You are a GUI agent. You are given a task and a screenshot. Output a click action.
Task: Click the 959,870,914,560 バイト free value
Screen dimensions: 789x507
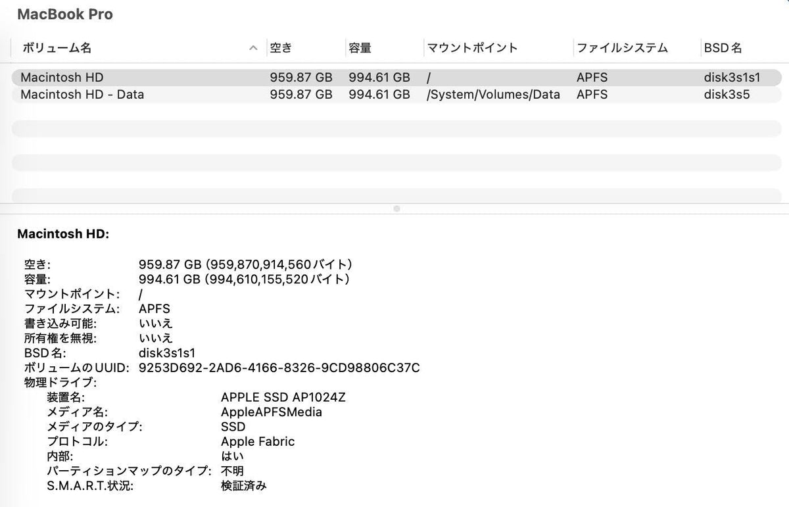[x=279, y=264]
